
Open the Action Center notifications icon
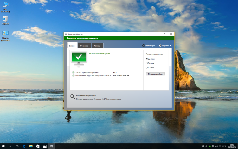point(220,146)
